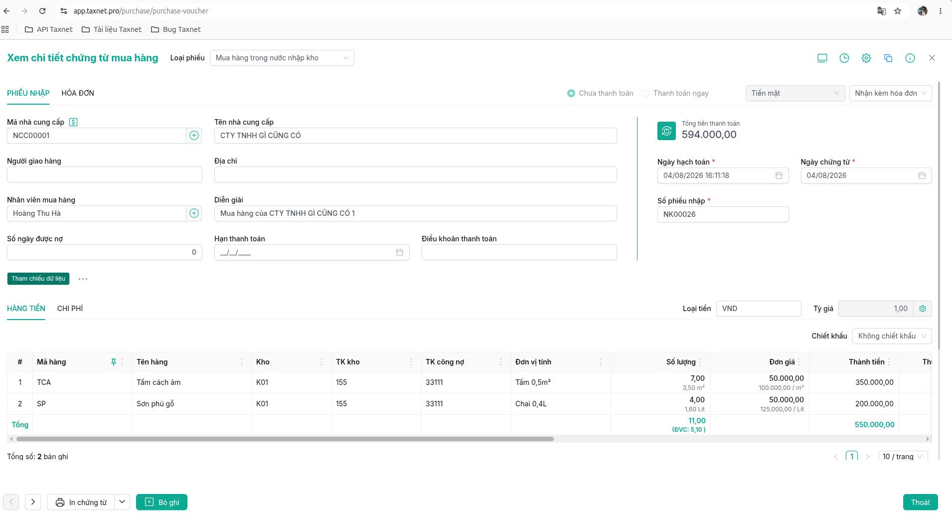The height and width of the screenshot is (518, 952).
Task: Open Nhận kèm hóa đơn dropdown
Action: pos(890,93)
